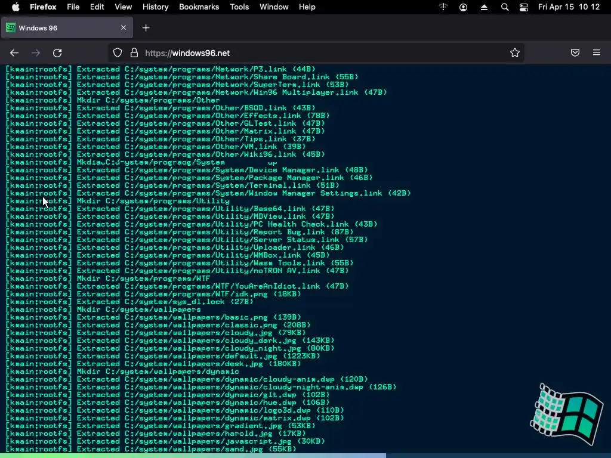Click the logo3d.dwp log line

pos(175,410)
